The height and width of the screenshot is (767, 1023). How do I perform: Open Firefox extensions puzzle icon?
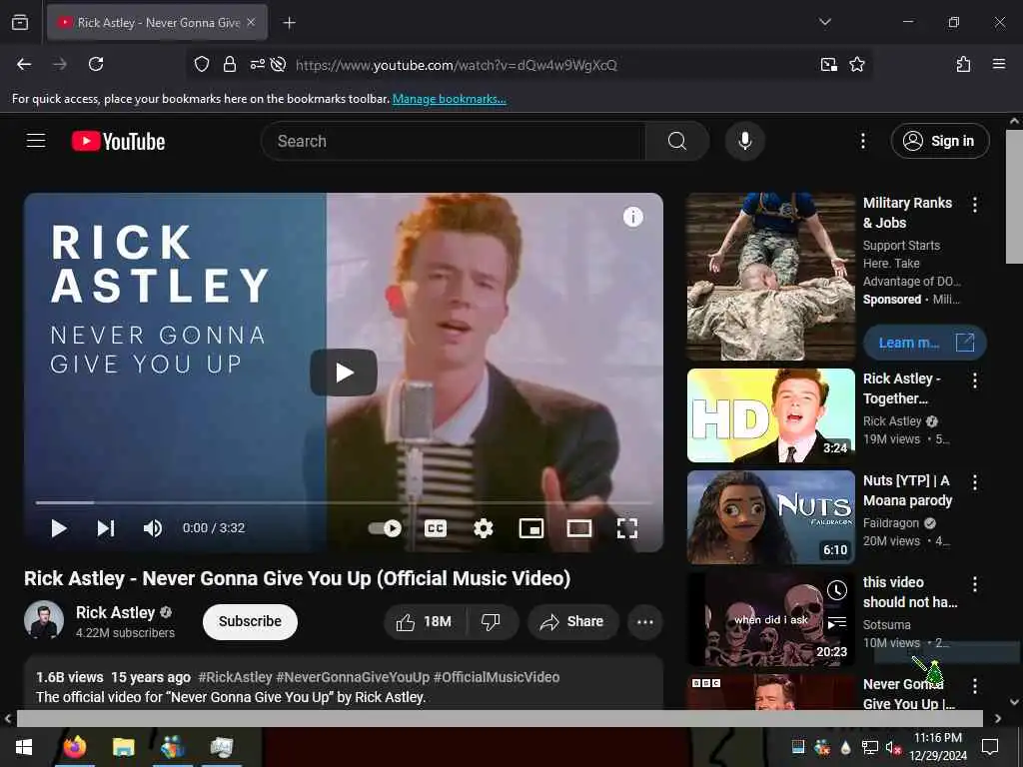(963, 64)
